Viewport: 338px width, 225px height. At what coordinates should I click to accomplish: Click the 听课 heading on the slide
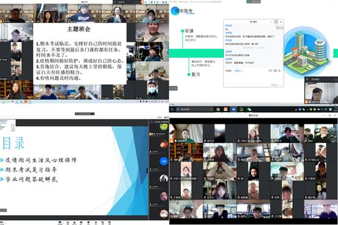pos(189,31)
